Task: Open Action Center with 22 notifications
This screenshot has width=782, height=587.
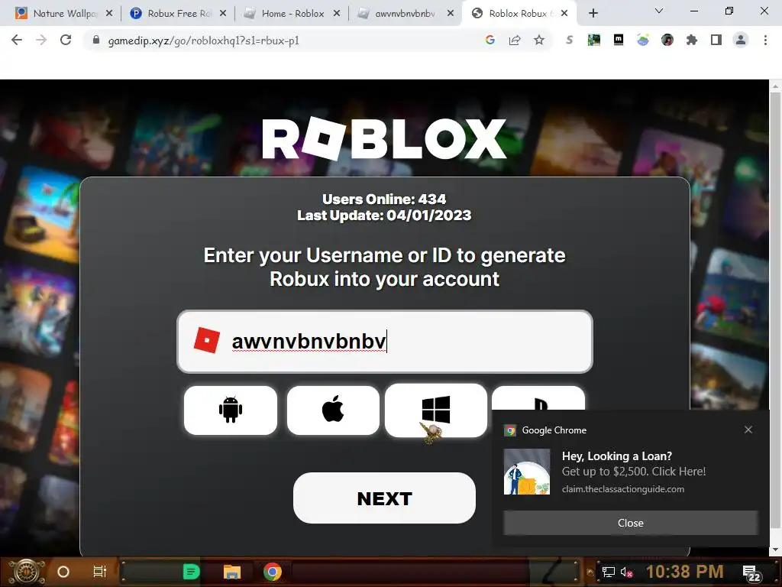Action: point(752,573)
